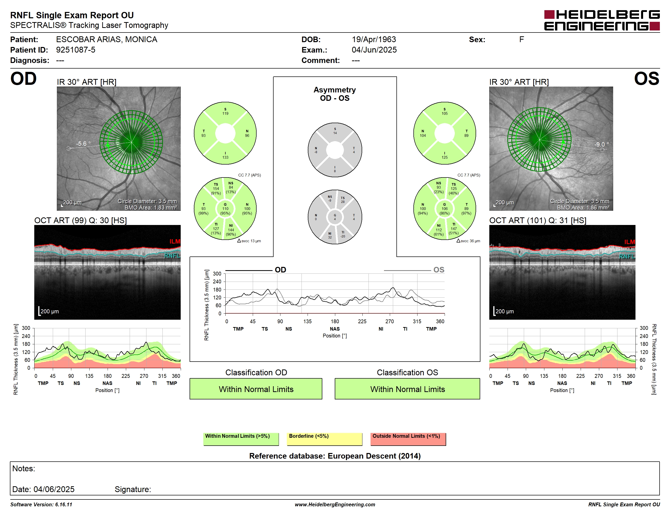Click the report title RNFL Single Exam Report OU
The image size is (670, 518).
(72, 15)
